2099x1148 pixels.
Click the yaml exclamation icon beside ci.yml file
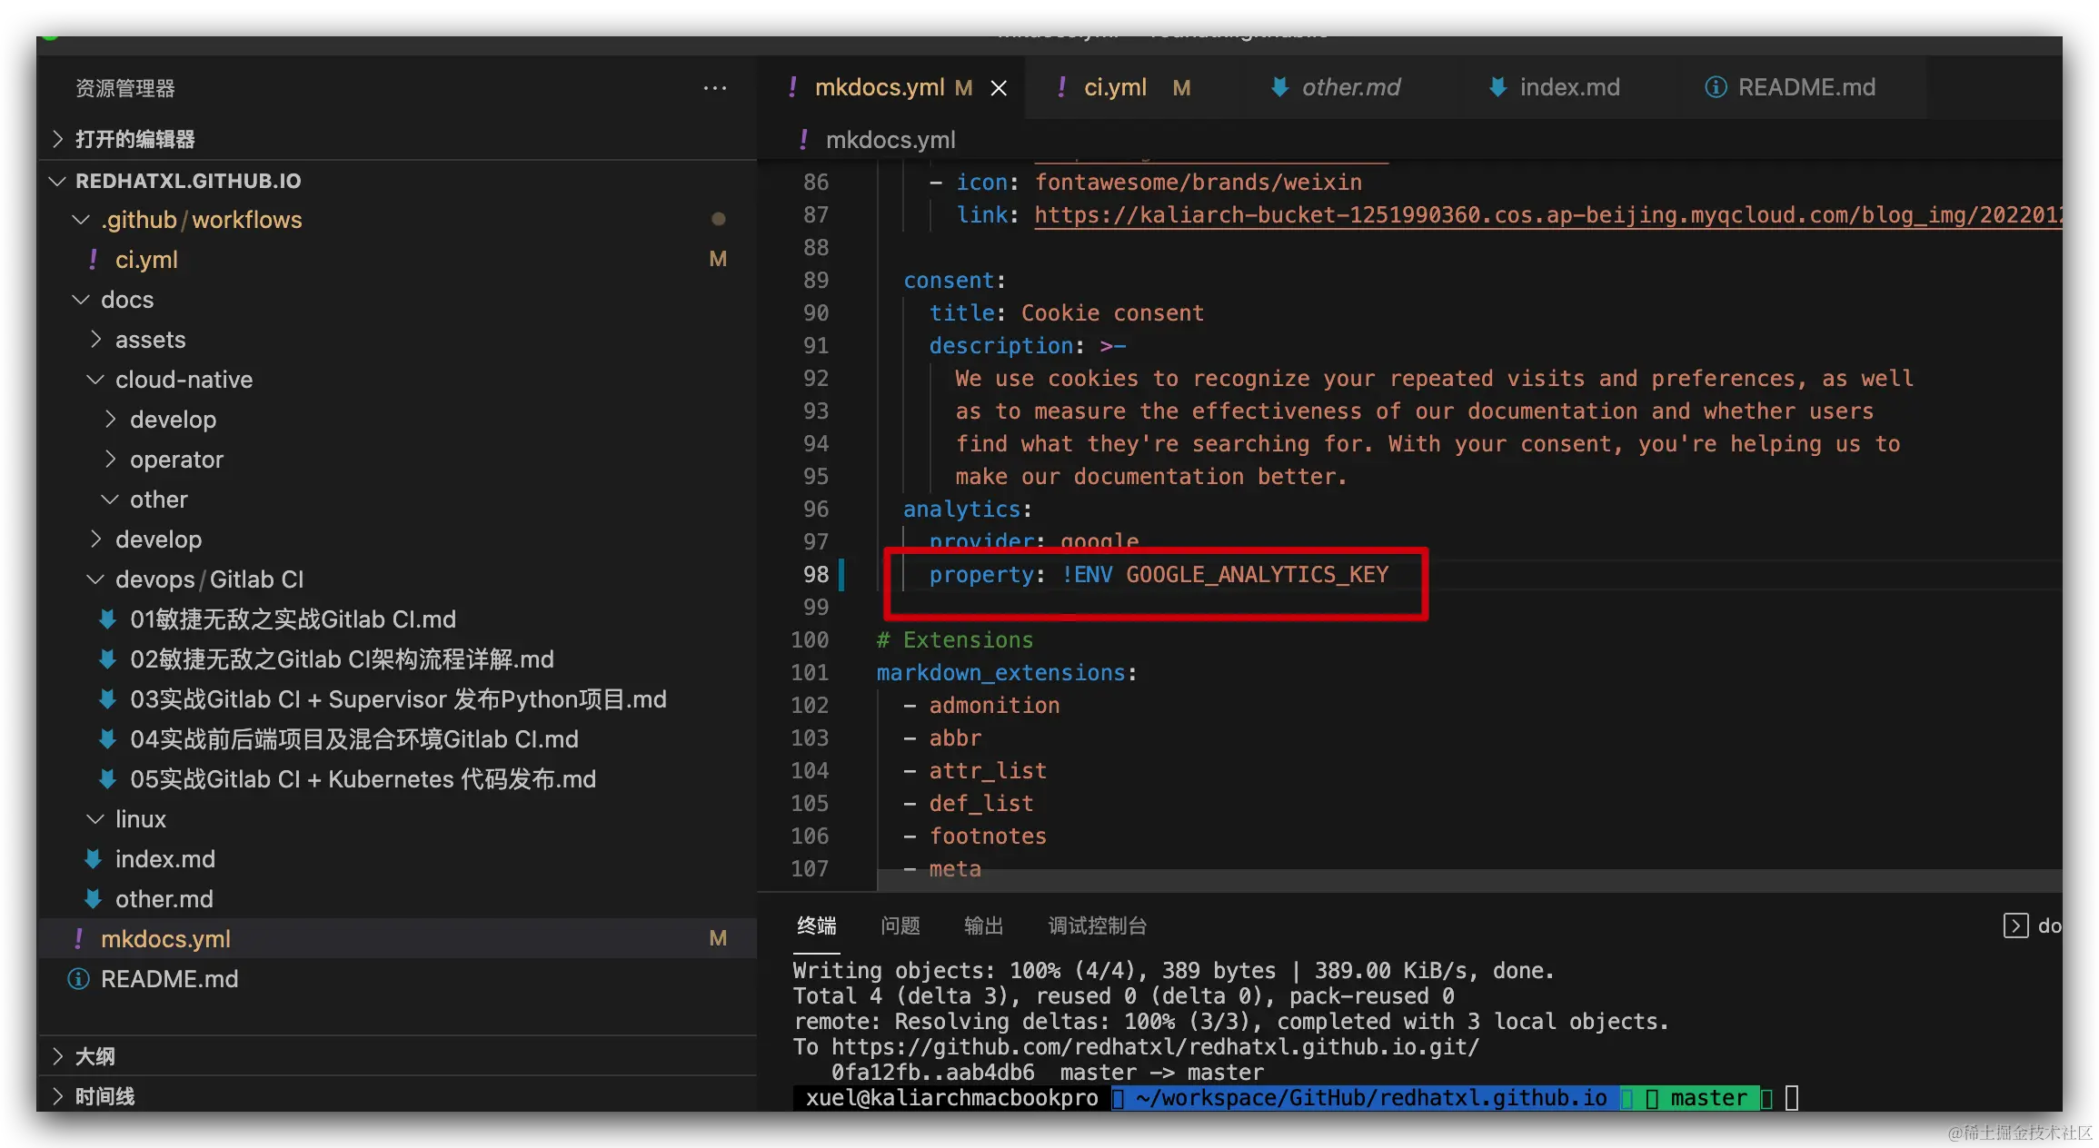[x=93, y=260]
